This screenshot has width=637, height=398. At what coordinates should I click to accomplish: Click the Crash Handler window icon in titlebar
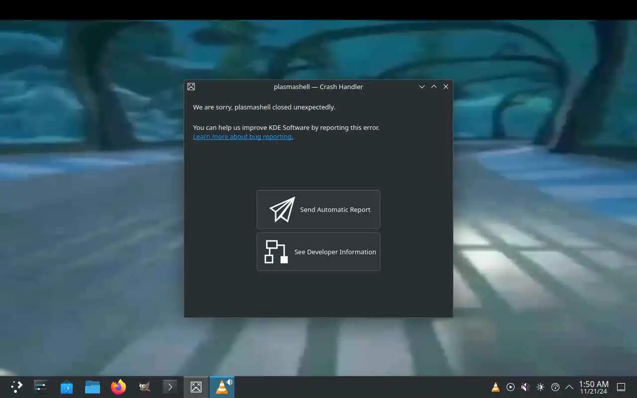pyautogui.click(x=191, y=87)
